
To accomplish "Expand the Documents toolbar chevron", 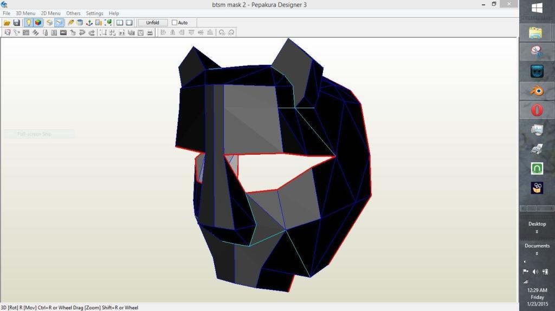I will coord(537,253).
